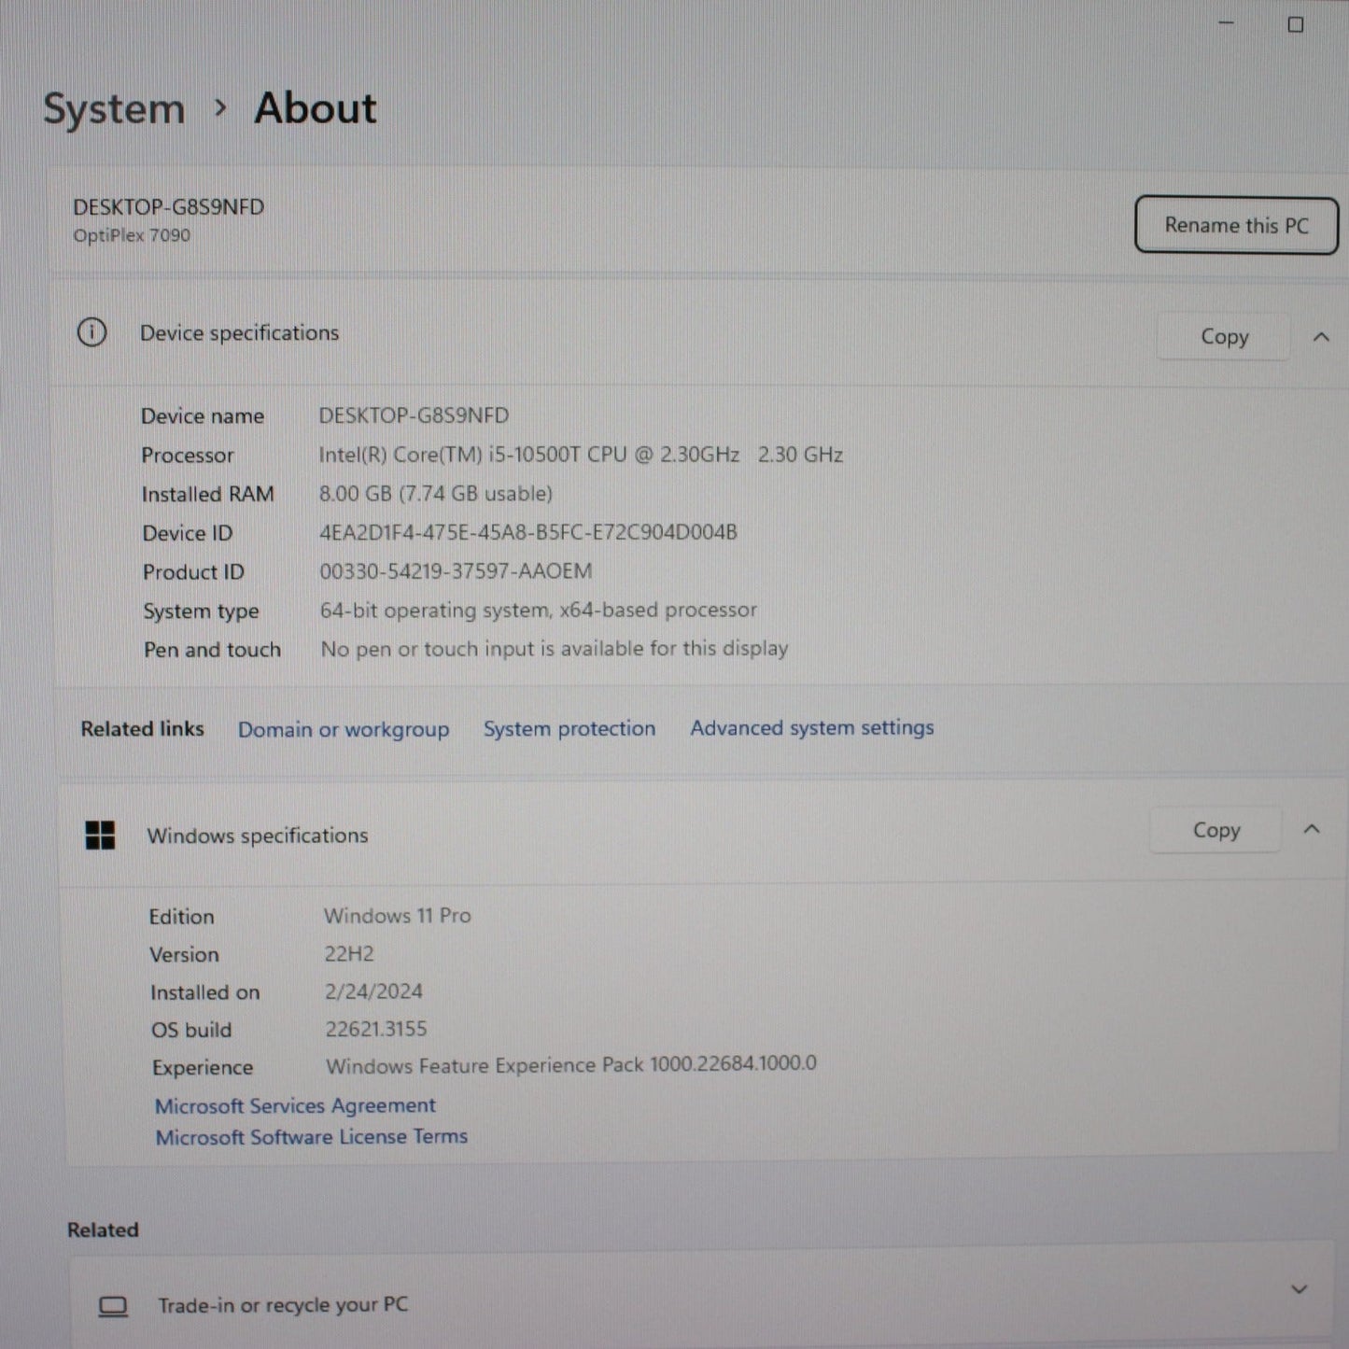Open Advanced system settings
This screenshot has width=1349, height=1349.
[812, 727]
